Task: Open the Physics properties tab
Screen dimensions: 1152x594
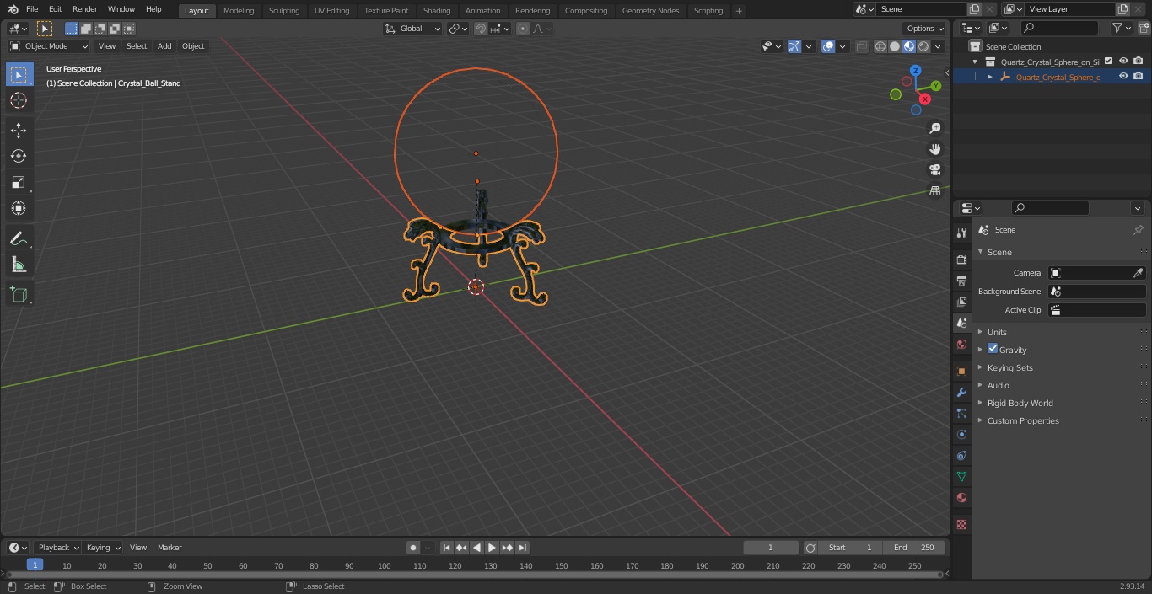Action: pos(961,434)
